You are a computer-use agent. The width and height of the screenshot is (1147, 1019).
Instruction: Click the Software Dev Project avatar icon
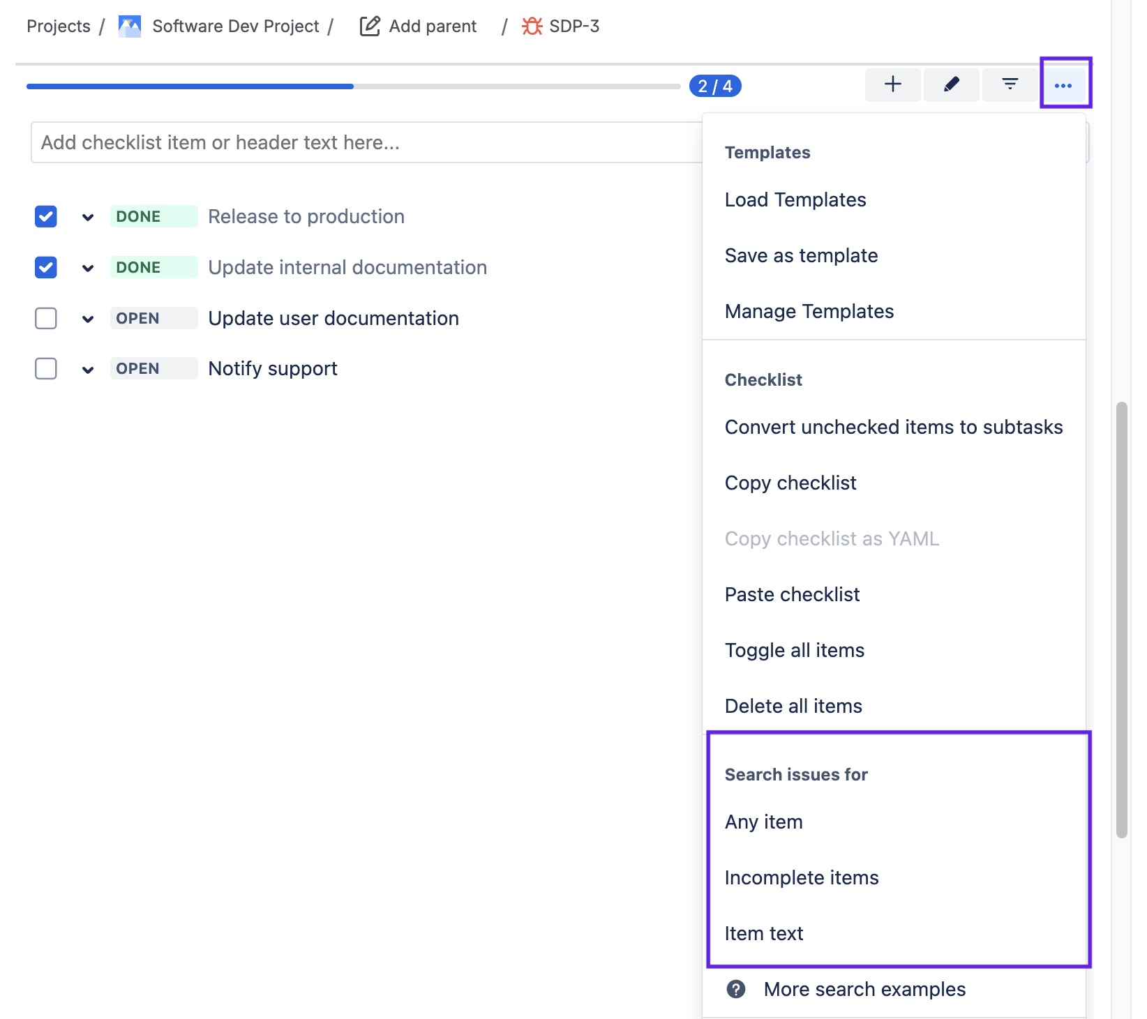tap(130, 27)
